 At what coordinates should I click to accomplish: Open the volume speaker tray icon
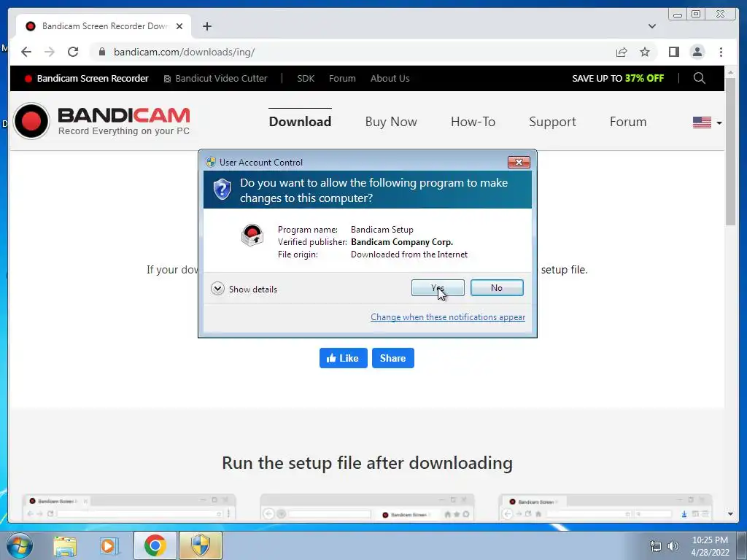673,546
